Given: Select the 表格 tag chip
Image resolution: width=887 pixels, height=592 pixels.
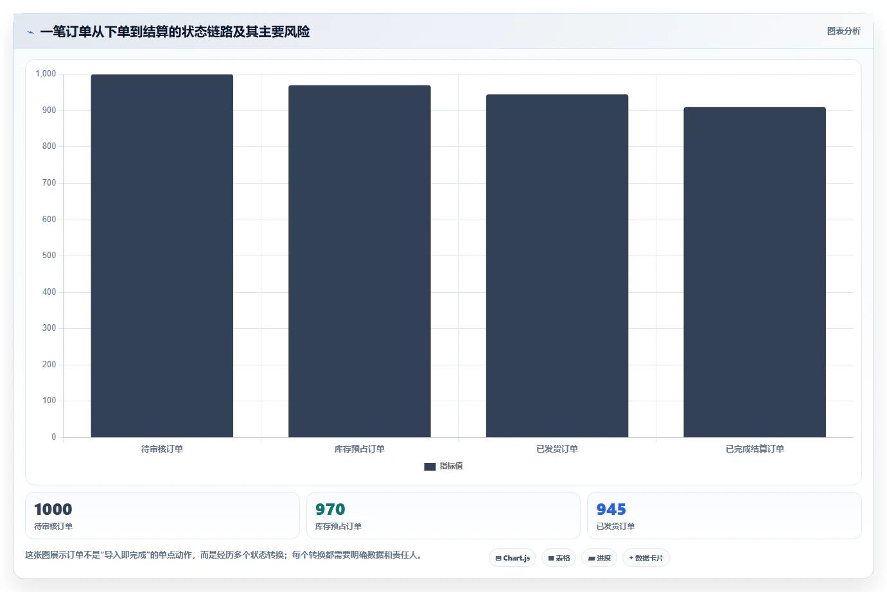Looking at the screenshot, I should 559,558.
